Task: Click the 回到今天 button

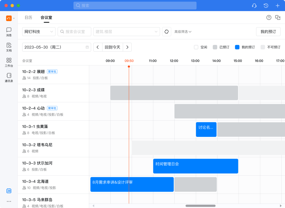Action: pyautogui.click(x=112, y=47)
